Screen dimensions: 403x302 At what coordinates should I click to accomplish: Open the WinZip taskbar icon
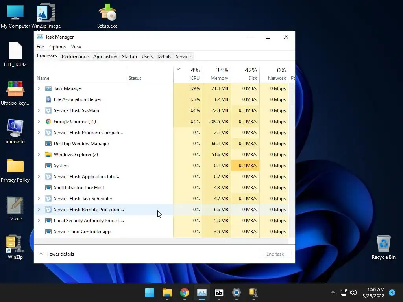pyautogui.click(x=253, y=293)
